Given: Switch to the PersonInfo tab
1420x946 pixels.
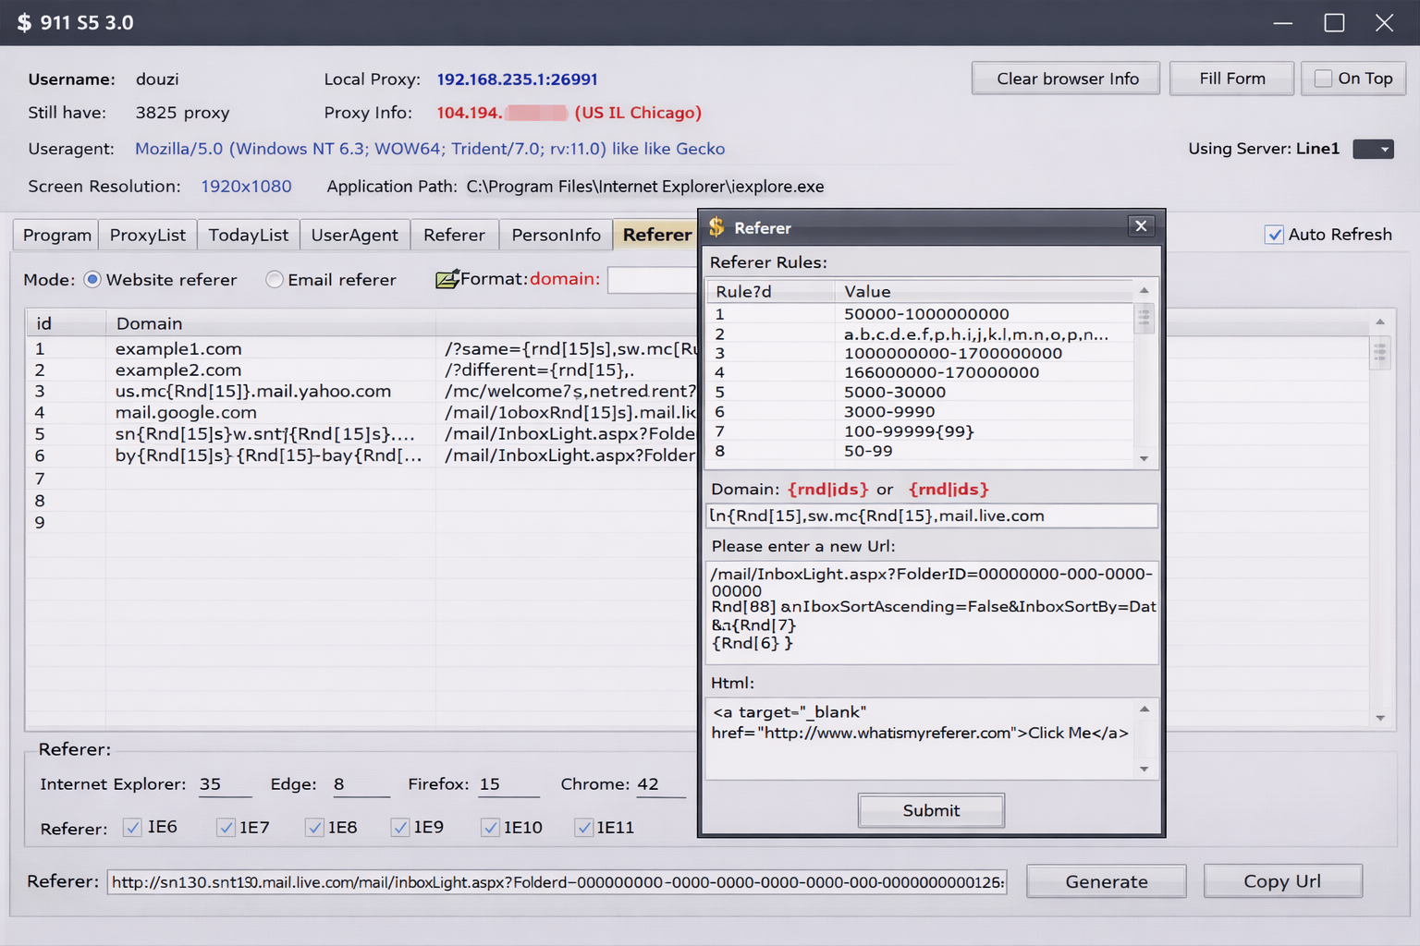Looking at the screenshot, I should [x=556, y=235].
